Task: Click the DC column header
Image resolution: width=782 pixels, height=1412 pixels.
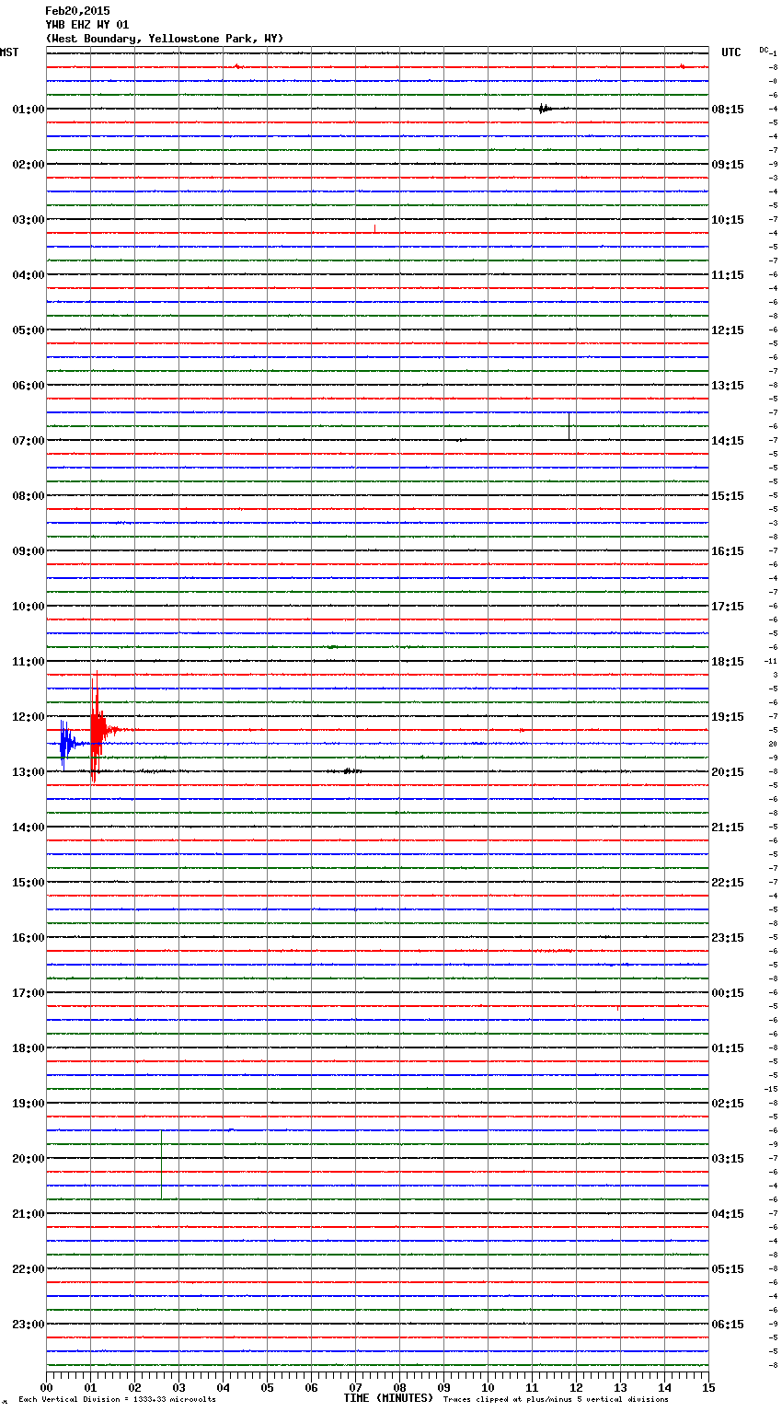Action: tap(764, 49)
